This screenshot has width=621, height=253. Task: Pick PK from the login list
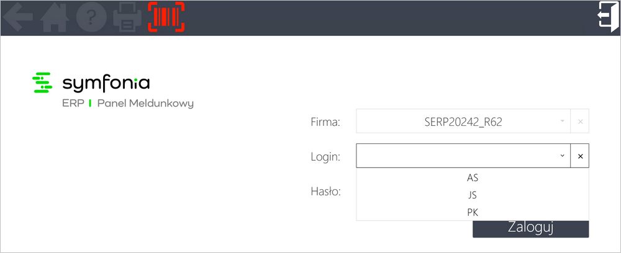click(473, 212)
